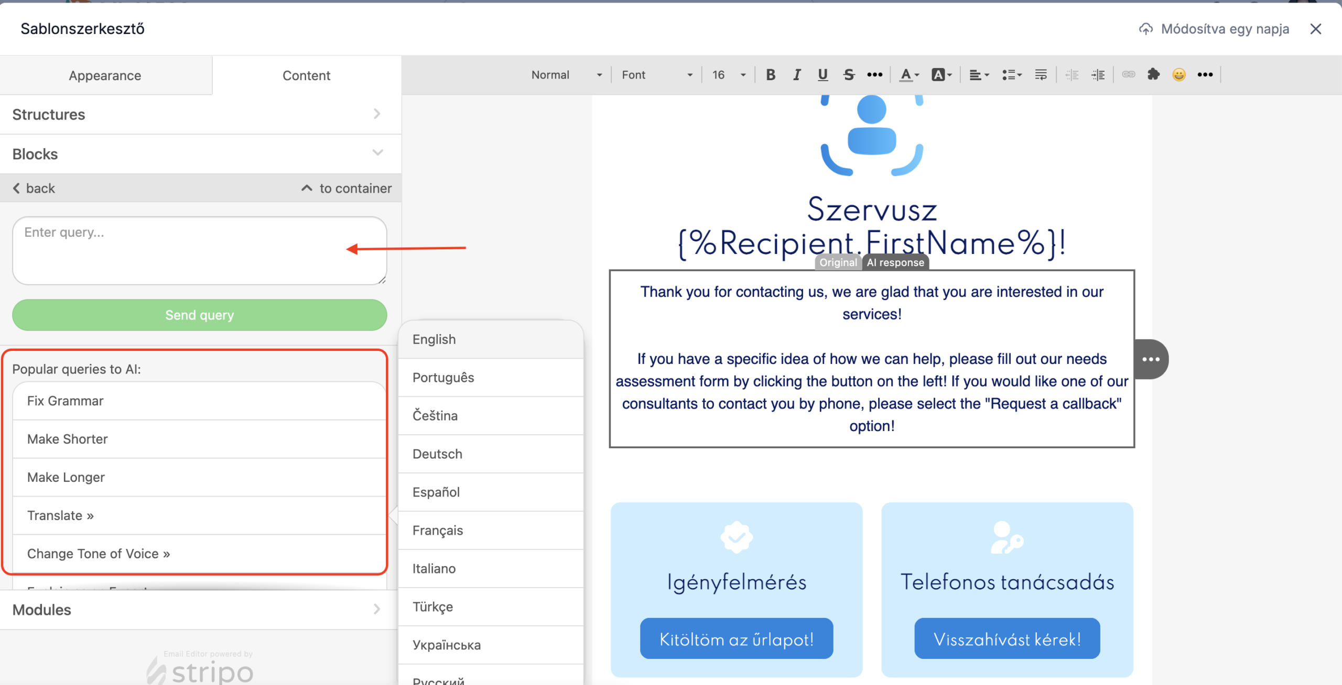Click the Send query button
The height and width of the screenshot is (685, 1342).
[199, 315]
